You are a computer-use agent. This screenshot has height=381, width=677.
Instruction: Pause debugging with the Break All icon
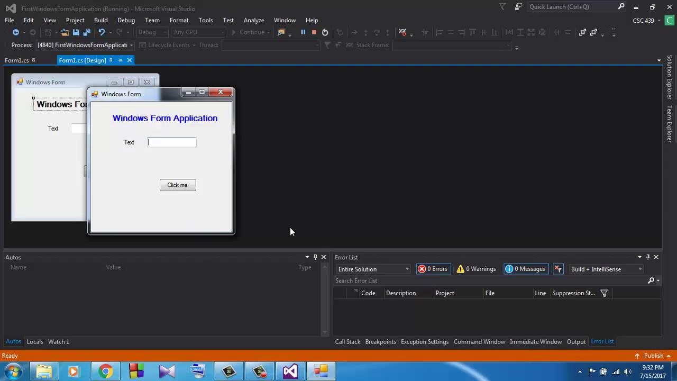pos(303,32)
